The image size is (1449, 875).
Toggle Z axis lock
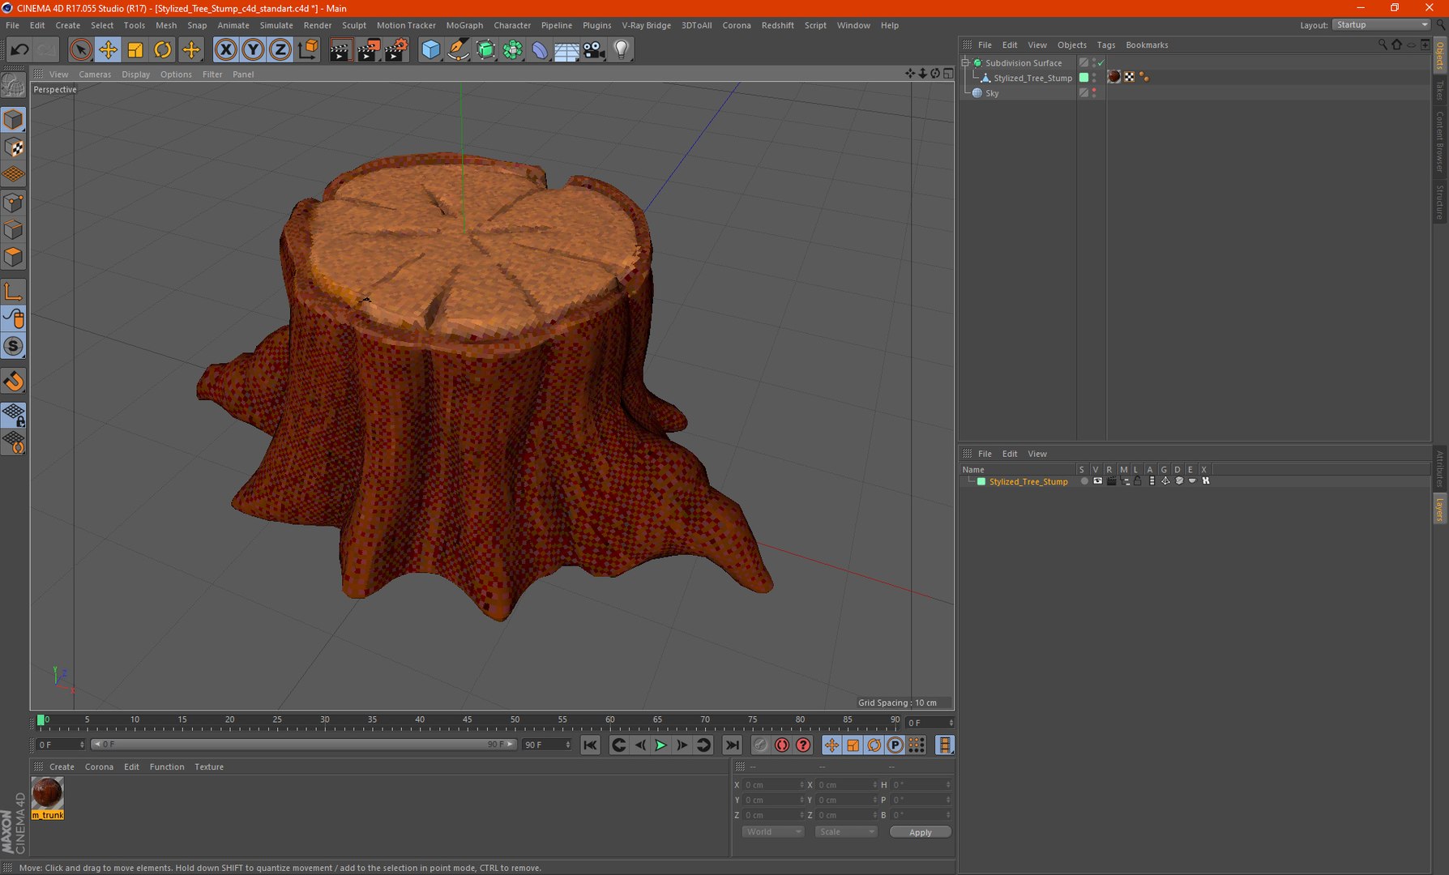(x=280, y=49)
